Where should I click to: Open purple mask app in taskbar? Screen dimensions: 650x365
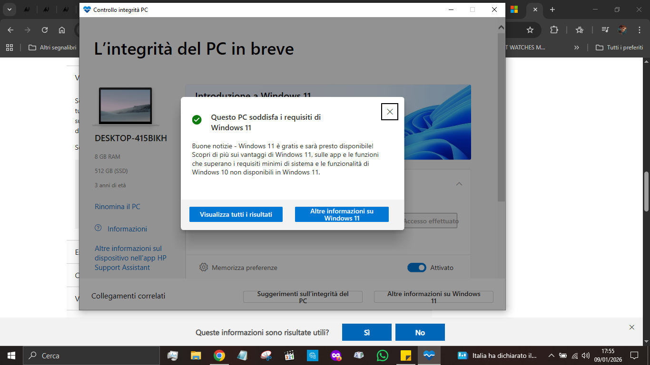click(336, 355)
